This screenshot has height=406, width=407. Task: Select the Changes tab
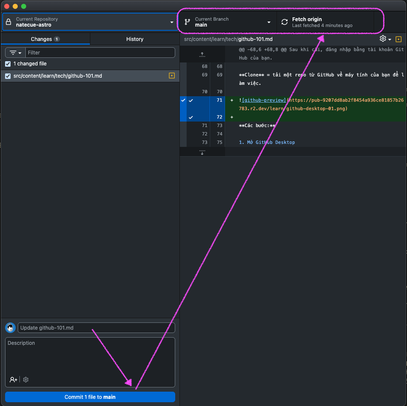[x=45, y=39]
